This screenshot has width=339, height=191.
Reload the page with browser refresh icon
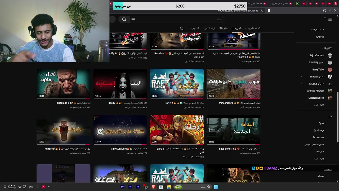click(x=324, y=11)
